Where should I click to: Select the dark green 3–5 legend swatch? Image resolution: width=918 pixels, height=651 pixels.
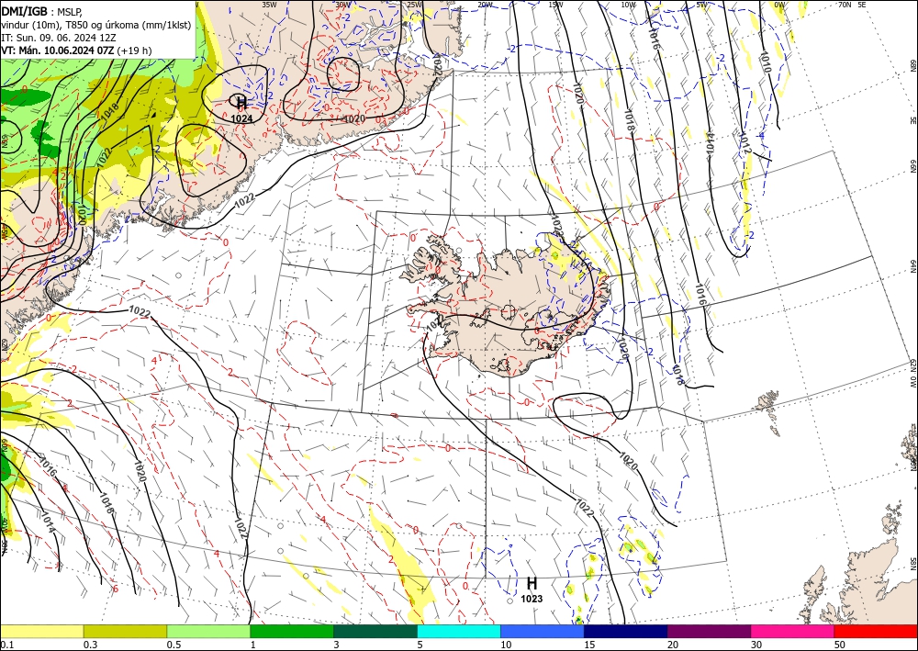click(375, 631)
